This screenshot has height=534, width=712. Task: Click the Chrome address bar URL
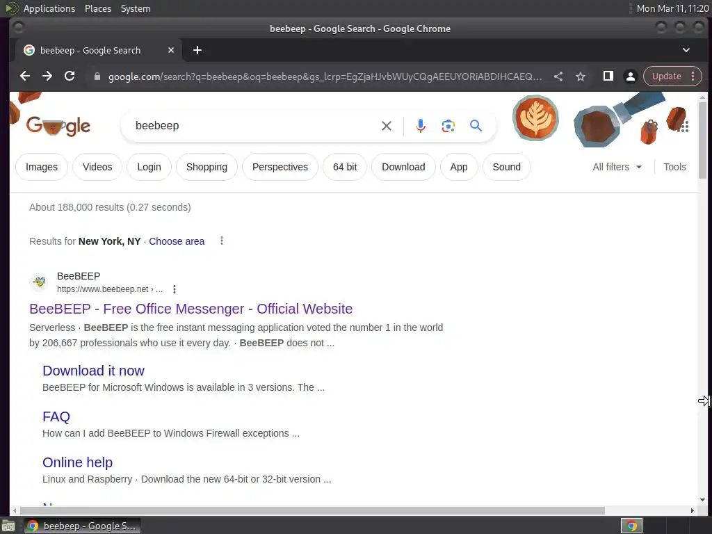(325, 76)
